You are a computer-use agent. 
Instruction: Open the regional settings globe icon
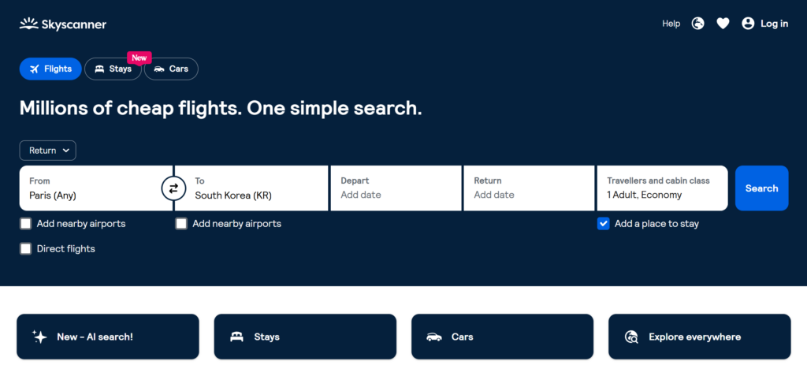[x=697, y=23]
